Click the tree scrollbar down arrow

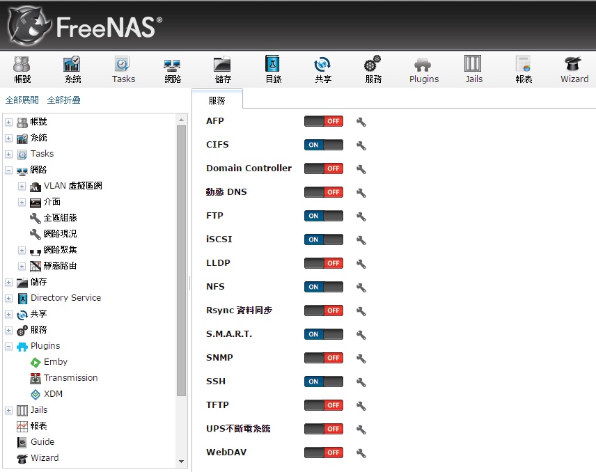click(181, 462)
